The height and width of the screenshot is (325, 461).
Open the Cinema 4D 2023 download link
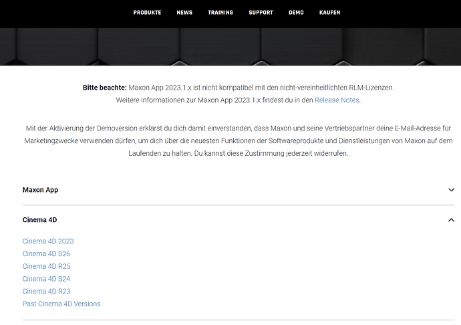(x=48, y=241)
